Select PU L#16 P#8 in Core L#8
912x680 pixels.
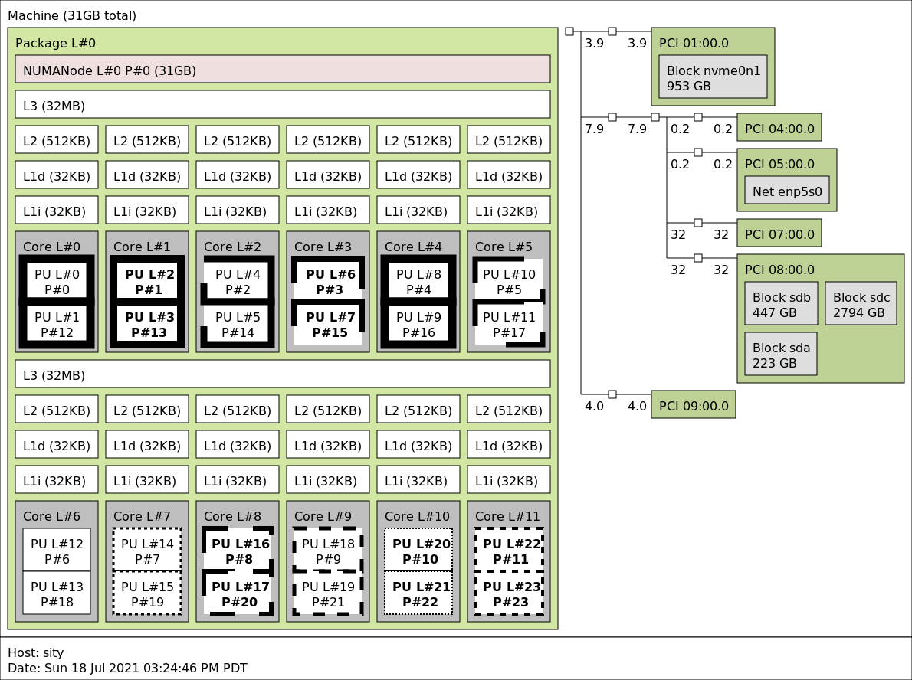click(238, 551)
